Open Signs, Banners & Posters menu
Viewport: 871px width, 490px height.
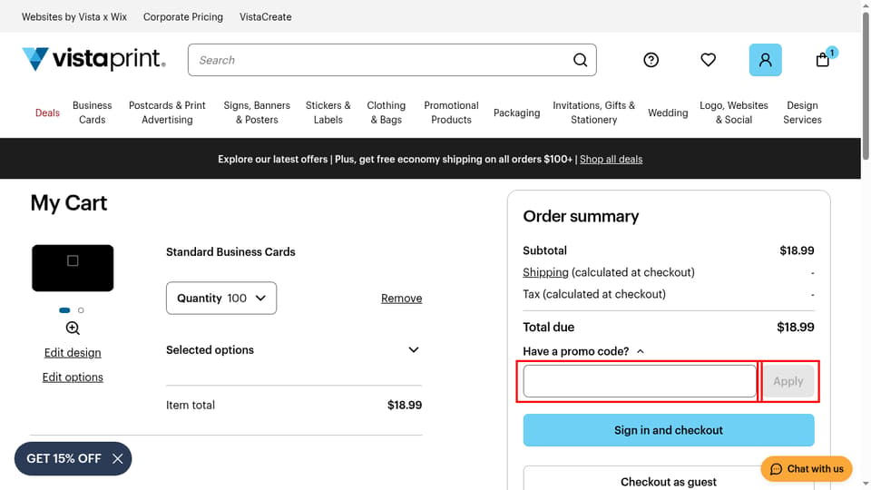(257, 113)
